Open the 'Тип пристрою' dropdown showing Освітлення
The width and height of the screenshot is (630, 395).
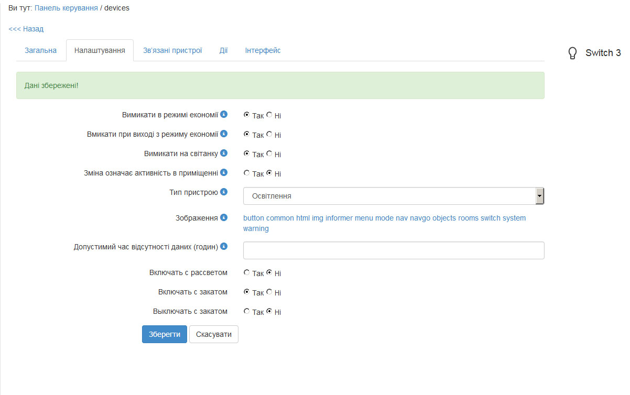click(x=393, y=196)
